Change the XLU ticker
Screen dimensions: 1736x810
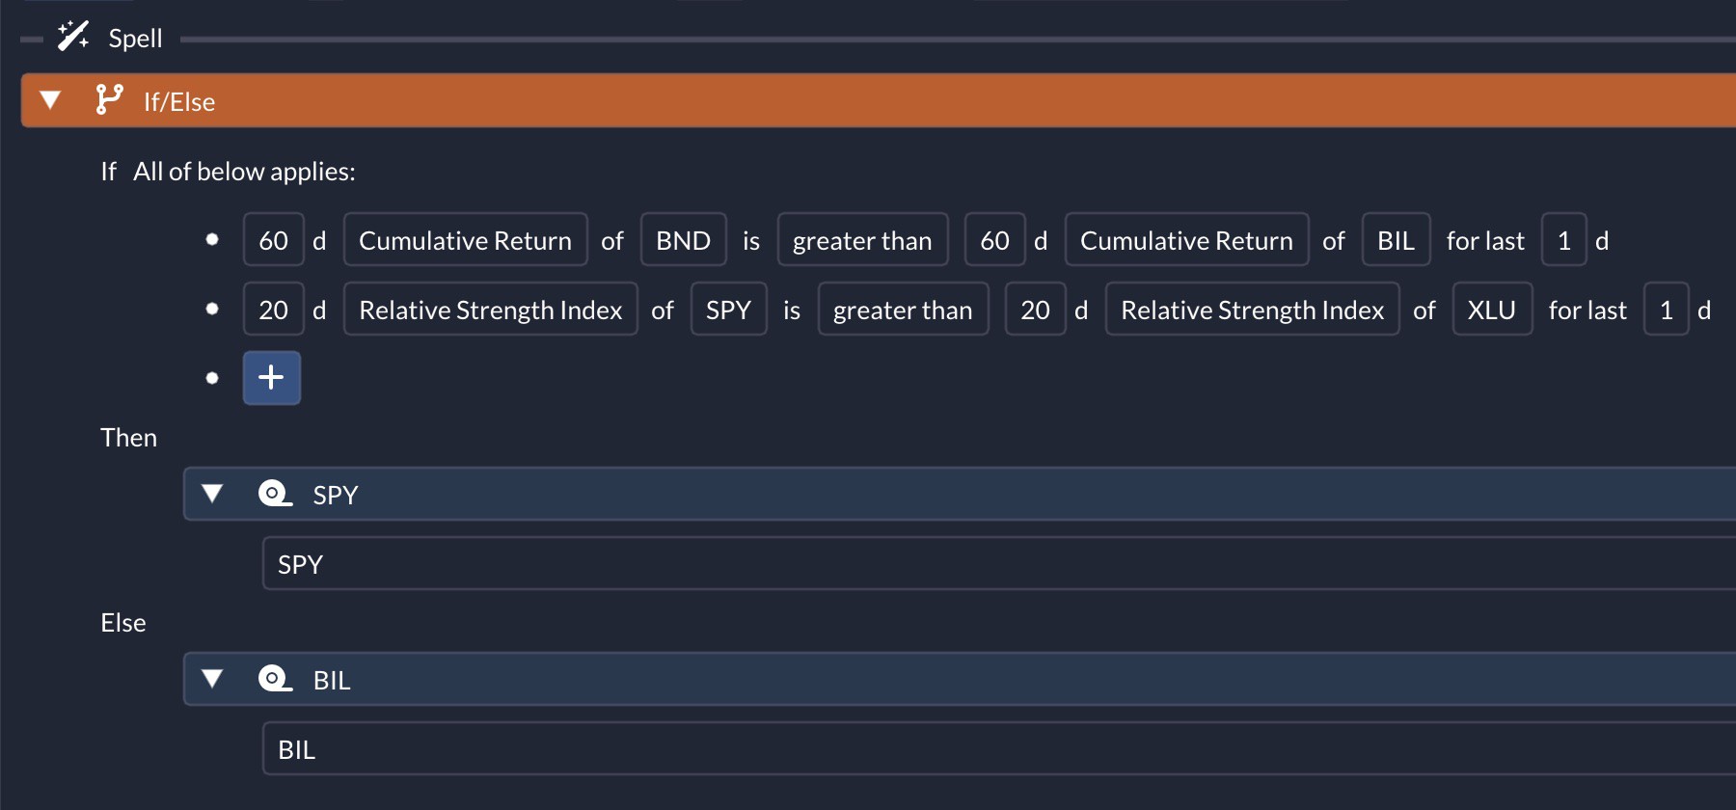pyautogui.click(x=1492, y=309)
